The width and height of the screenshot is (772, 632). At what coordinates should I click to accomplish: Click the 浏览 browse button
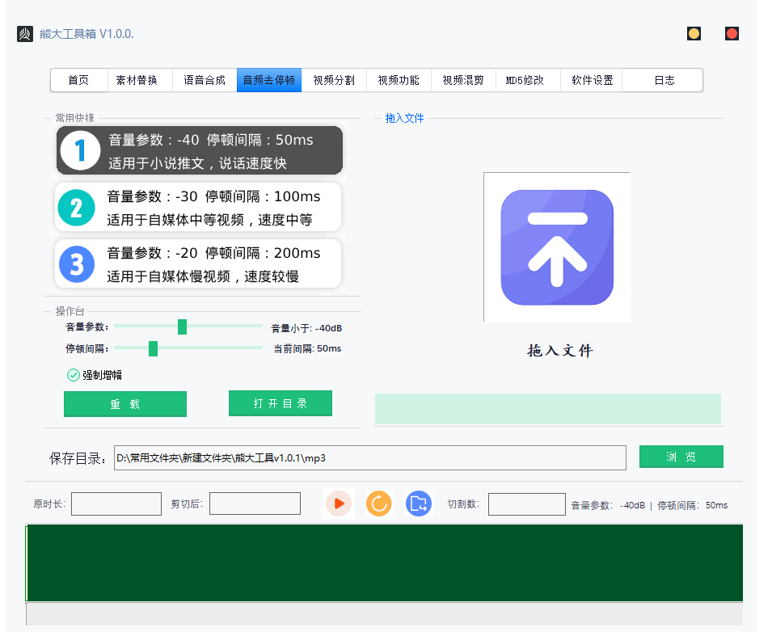tap(681, 457)
